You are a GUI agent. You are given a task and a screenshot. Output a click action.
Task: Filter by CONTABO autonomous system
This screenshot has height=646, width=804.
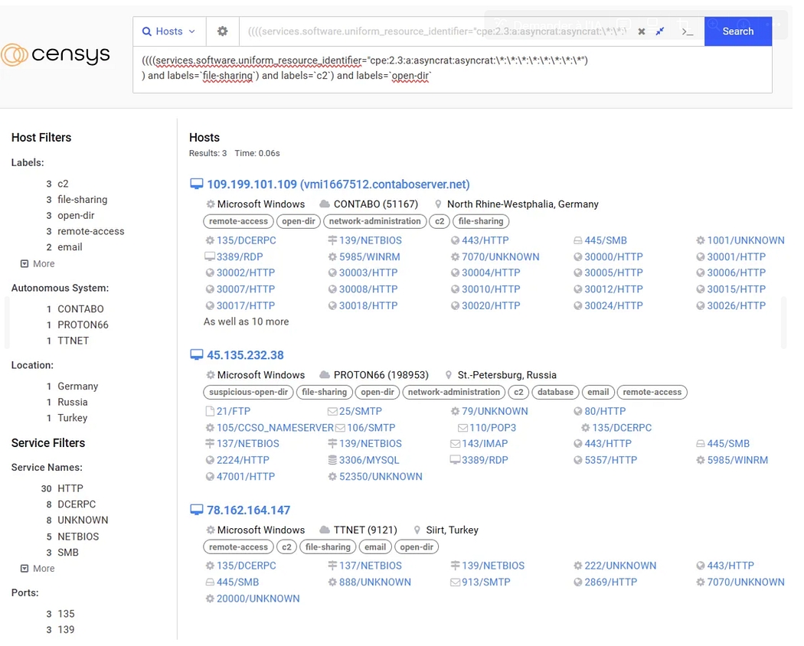point(80,309)
